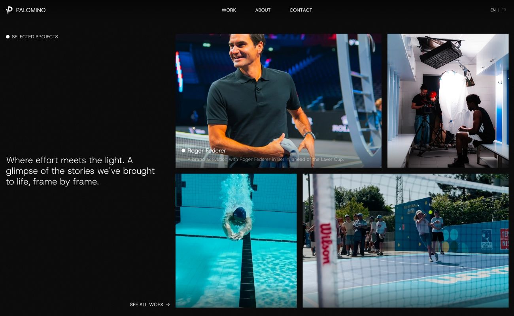This screenshot has height=316, width=514.
Task: Click the PALOMINO brand name
Action: click(x=31, y=10)
